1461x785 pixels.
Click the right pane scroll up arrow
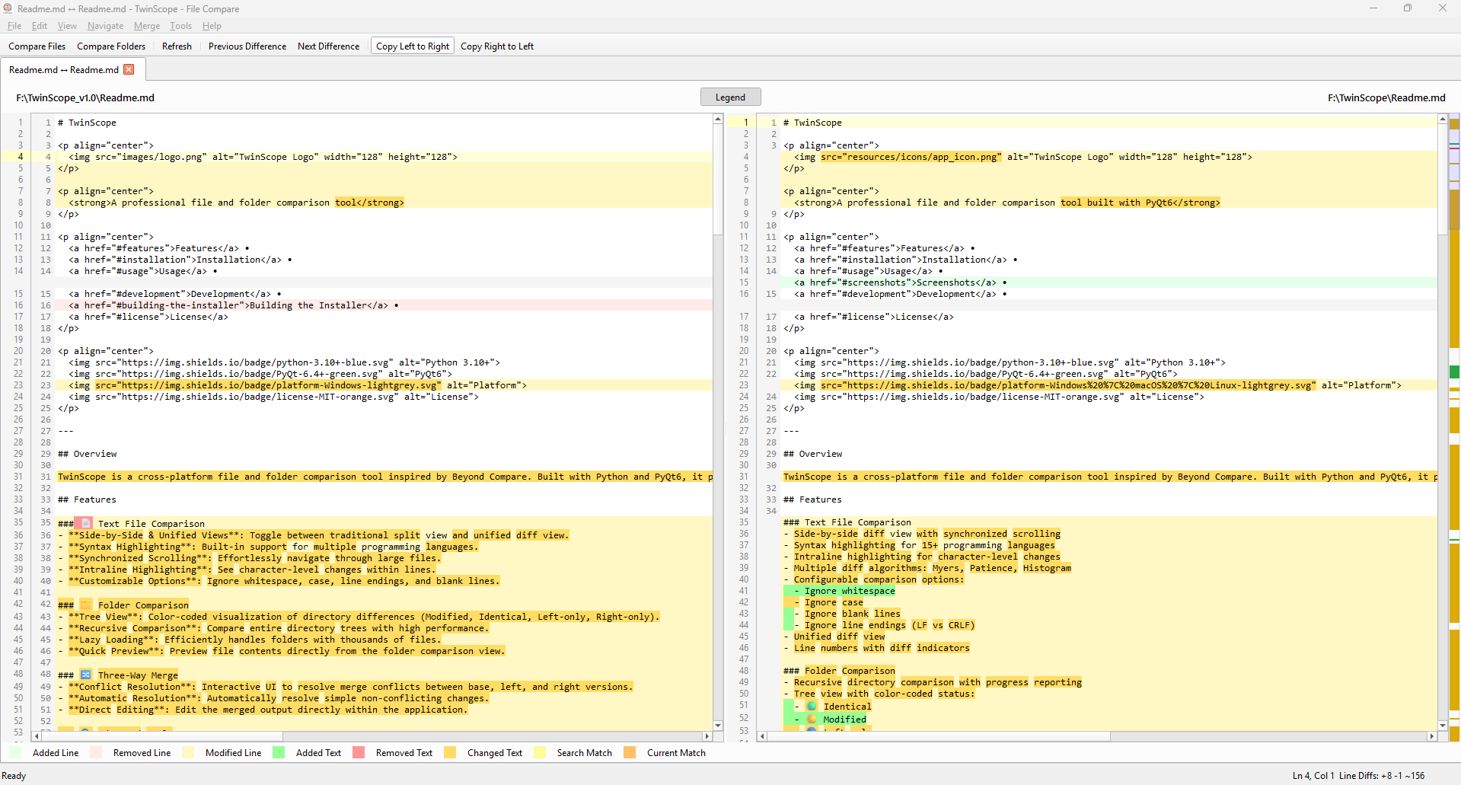[1442, 120]
